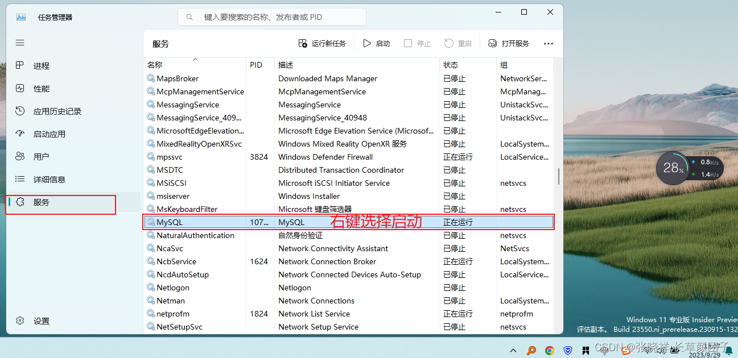This screenshot has height=358, width=738.
Task: Click the blue shield security tray icon
Action: 567,351
